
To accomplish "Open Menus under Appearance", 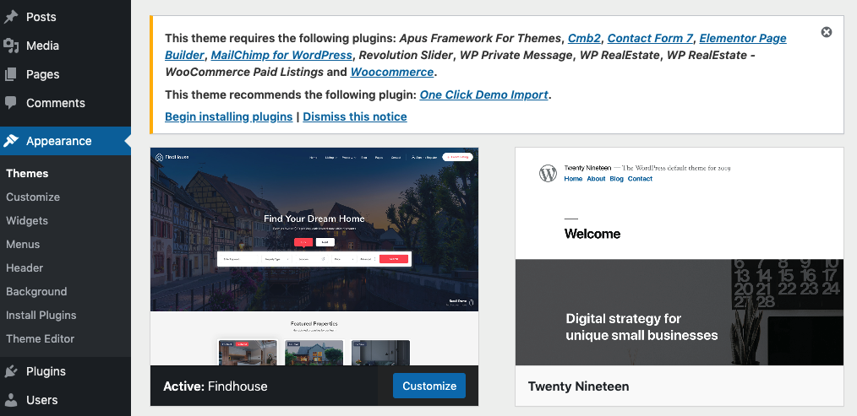I will (25, 244).
